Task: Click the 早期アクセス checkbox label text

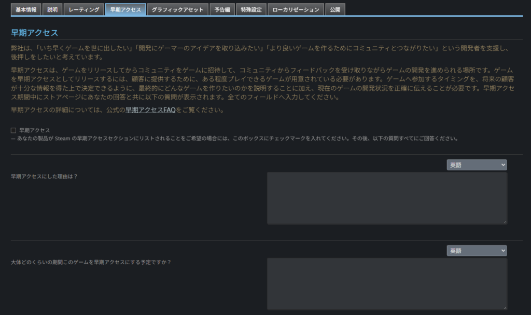Action: tap(34, 130)
